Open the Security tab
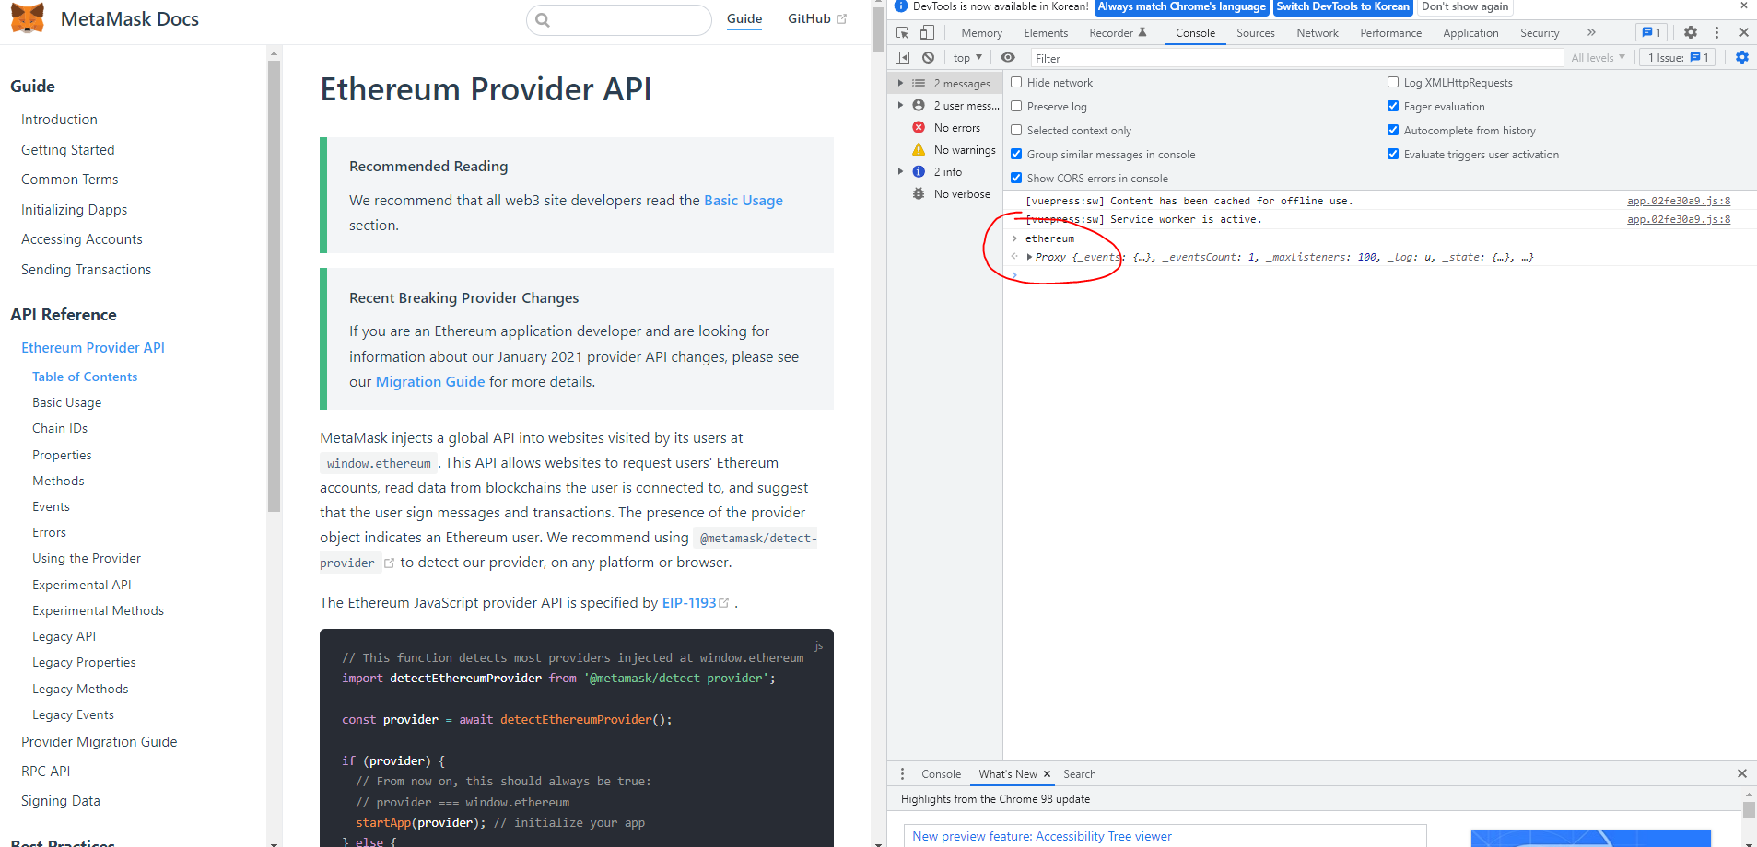The width and height of the screenshot is (1757, 847). coord(1540,33)
